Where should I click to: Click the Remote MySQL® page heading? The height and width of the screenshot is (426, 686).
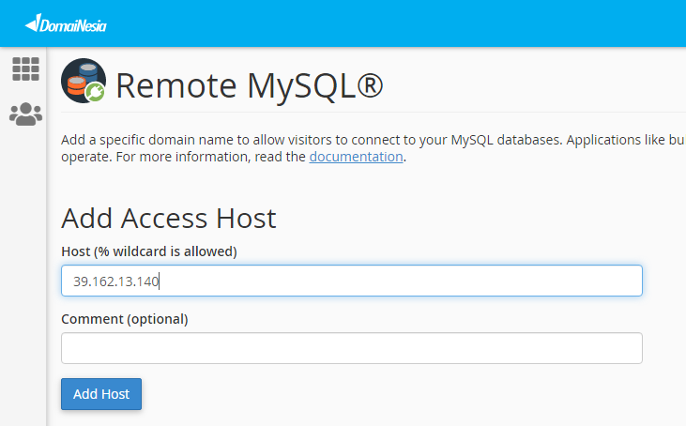249,85
